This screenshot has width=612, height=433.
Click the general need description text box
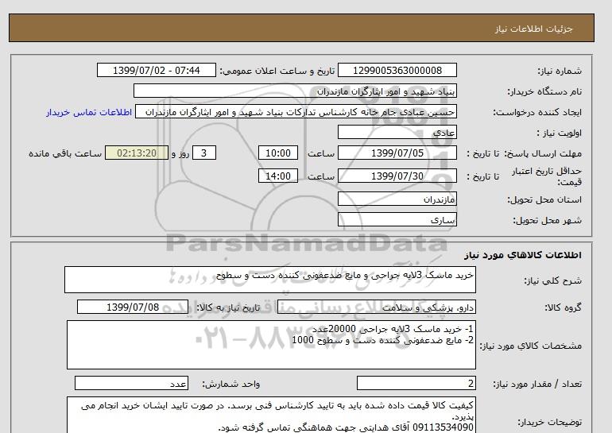coord(270,280)
